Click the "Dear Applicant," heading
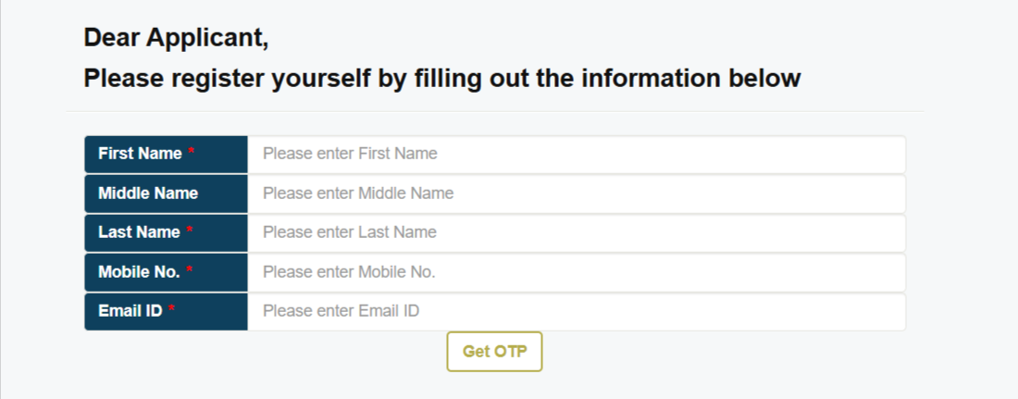The height and width of the screenshot is (399, 1018). pos(176,38)
